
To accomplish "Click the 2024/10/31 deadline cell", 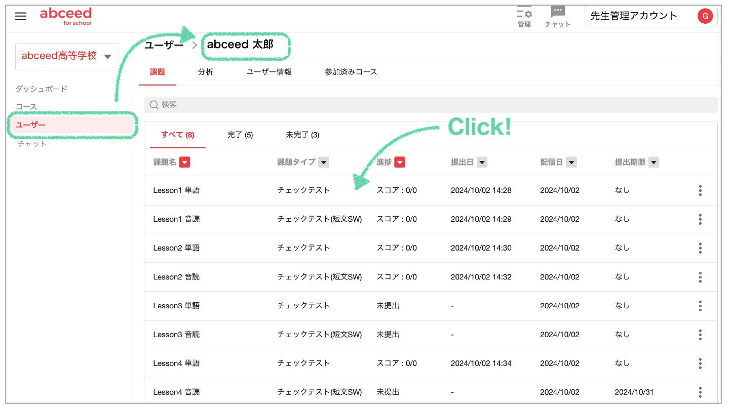I will (x=634, y=392).
